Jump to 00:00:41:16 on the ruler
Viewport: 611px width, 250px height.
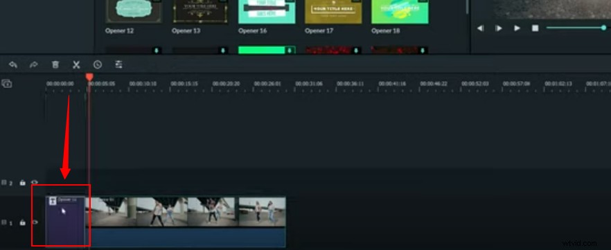click(x=392, y=84)
